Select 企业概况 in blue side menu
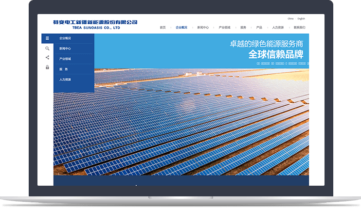Viewport: 361px width, 208px height. (65, 38)
